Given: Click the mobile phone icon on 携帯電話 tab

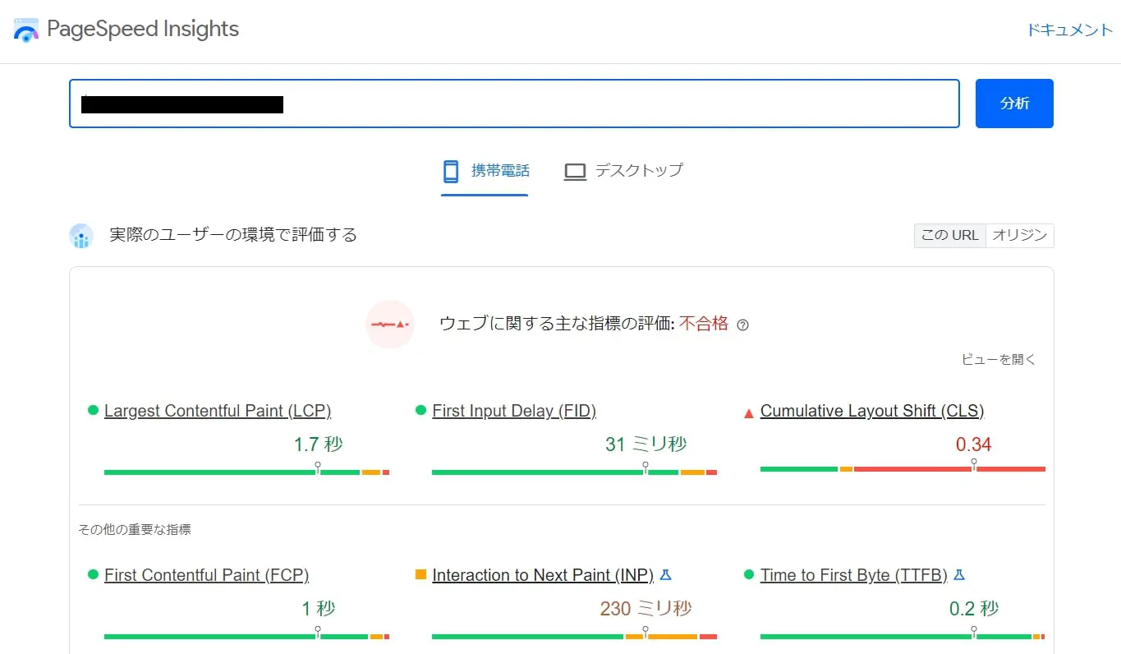Looking at the screenshot, I should click(x=450, y=171).
